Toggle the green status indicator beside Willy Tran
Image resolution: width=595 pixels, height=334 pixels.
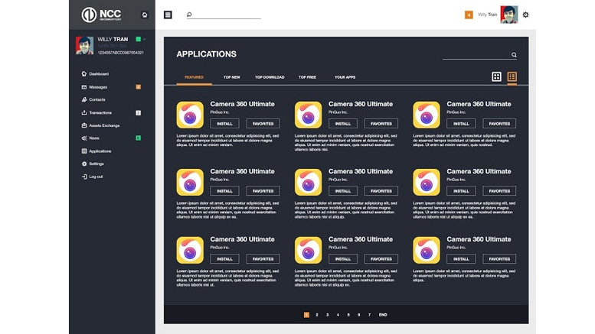(138, 39)
